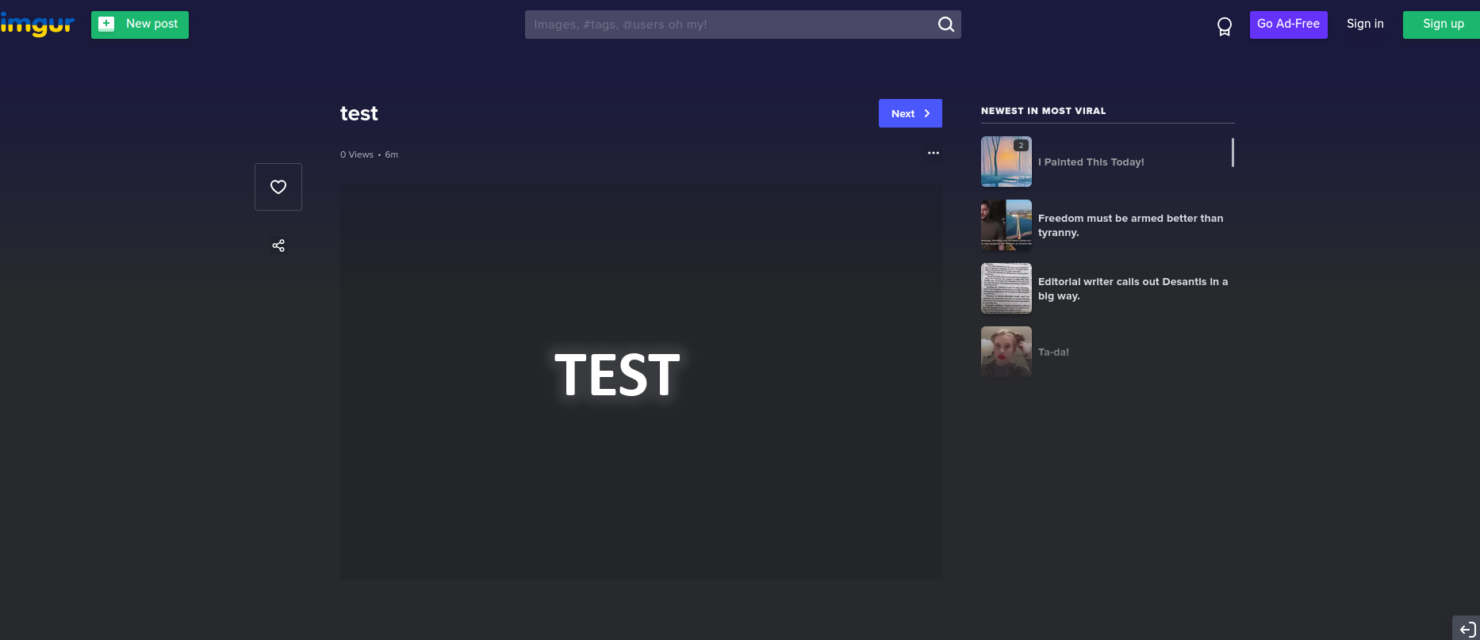Click the "0 Views" count text
1480x640 pixels.
(357, 154)
